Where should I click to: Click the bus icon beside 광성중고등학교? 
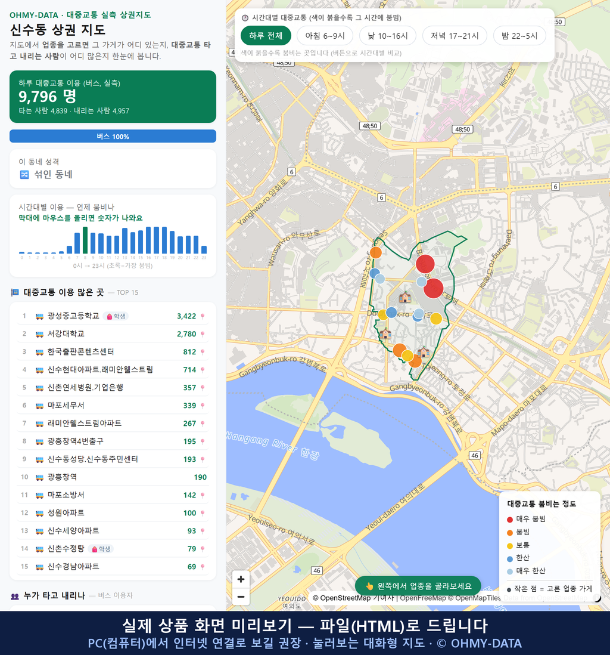click(x=40, y=316)
